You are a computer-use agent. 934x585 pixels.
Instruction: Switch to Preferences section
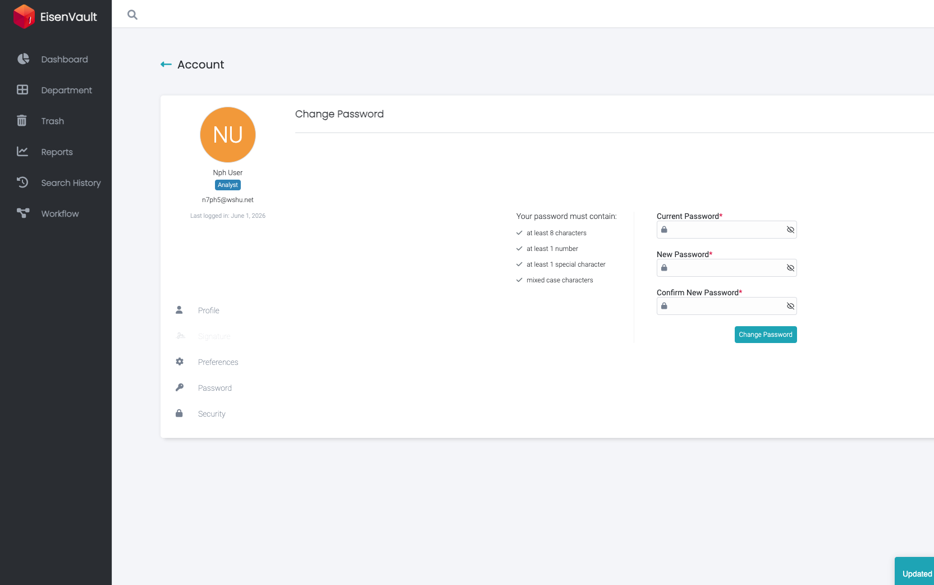click(218, 362)
